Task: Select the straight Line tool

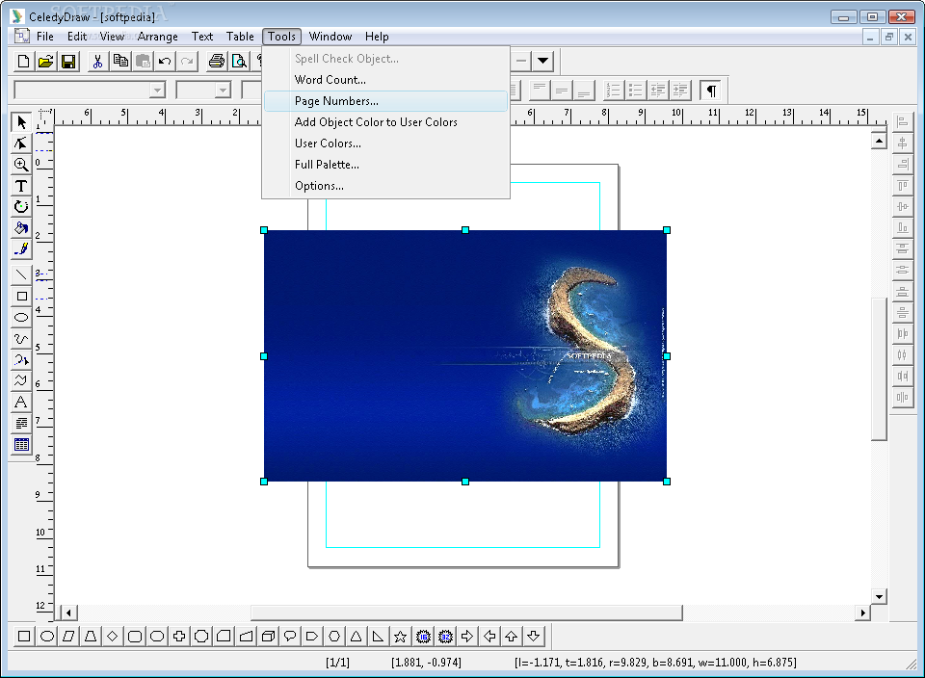Action: point(21,274)
